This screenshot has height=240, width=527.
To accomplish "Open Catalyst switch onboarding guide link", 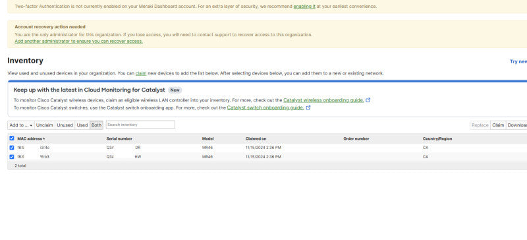I will point(265,107).
